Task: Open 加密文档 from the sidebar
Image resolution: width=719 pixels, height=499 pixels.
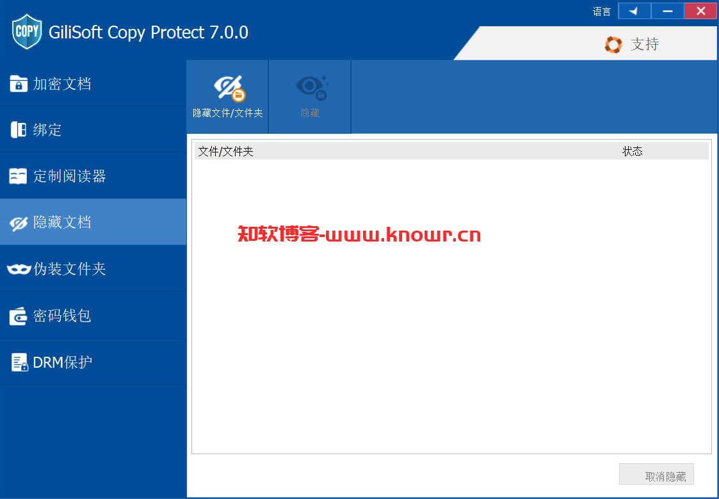Action: point(93,84)
